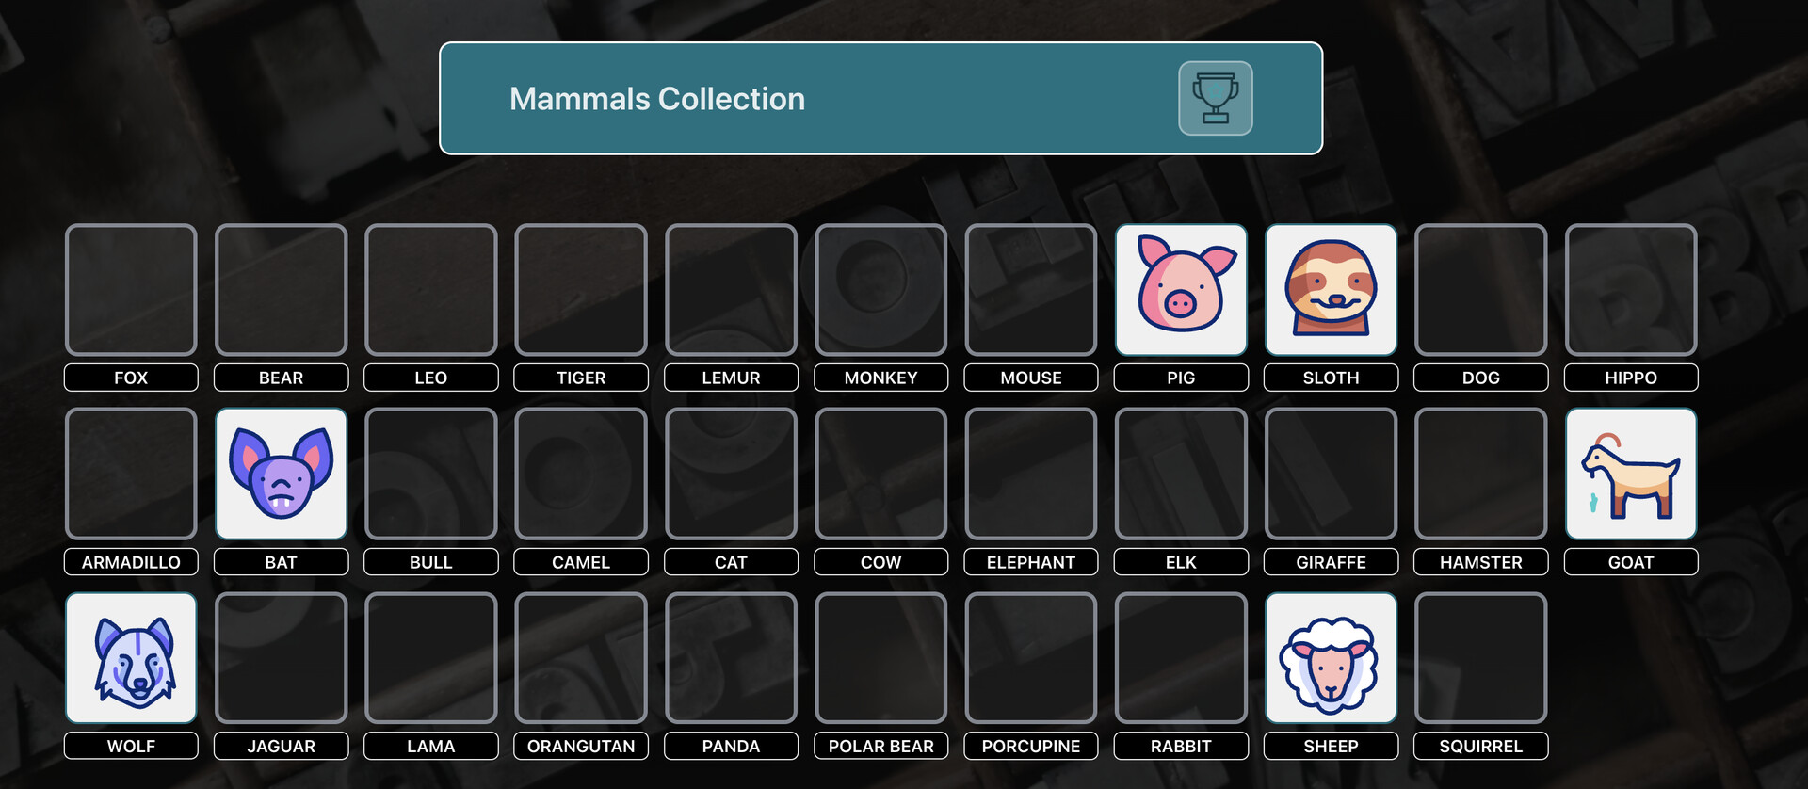Image resolution: width=1808 pixels, height=789 pixels.
Task: Open the sloth icon card
Action: tap(1331, 290)
